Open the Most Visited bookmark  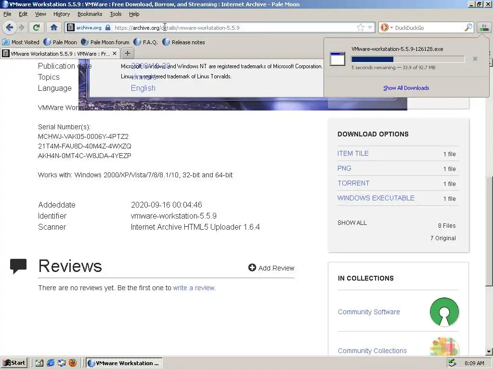21,42
